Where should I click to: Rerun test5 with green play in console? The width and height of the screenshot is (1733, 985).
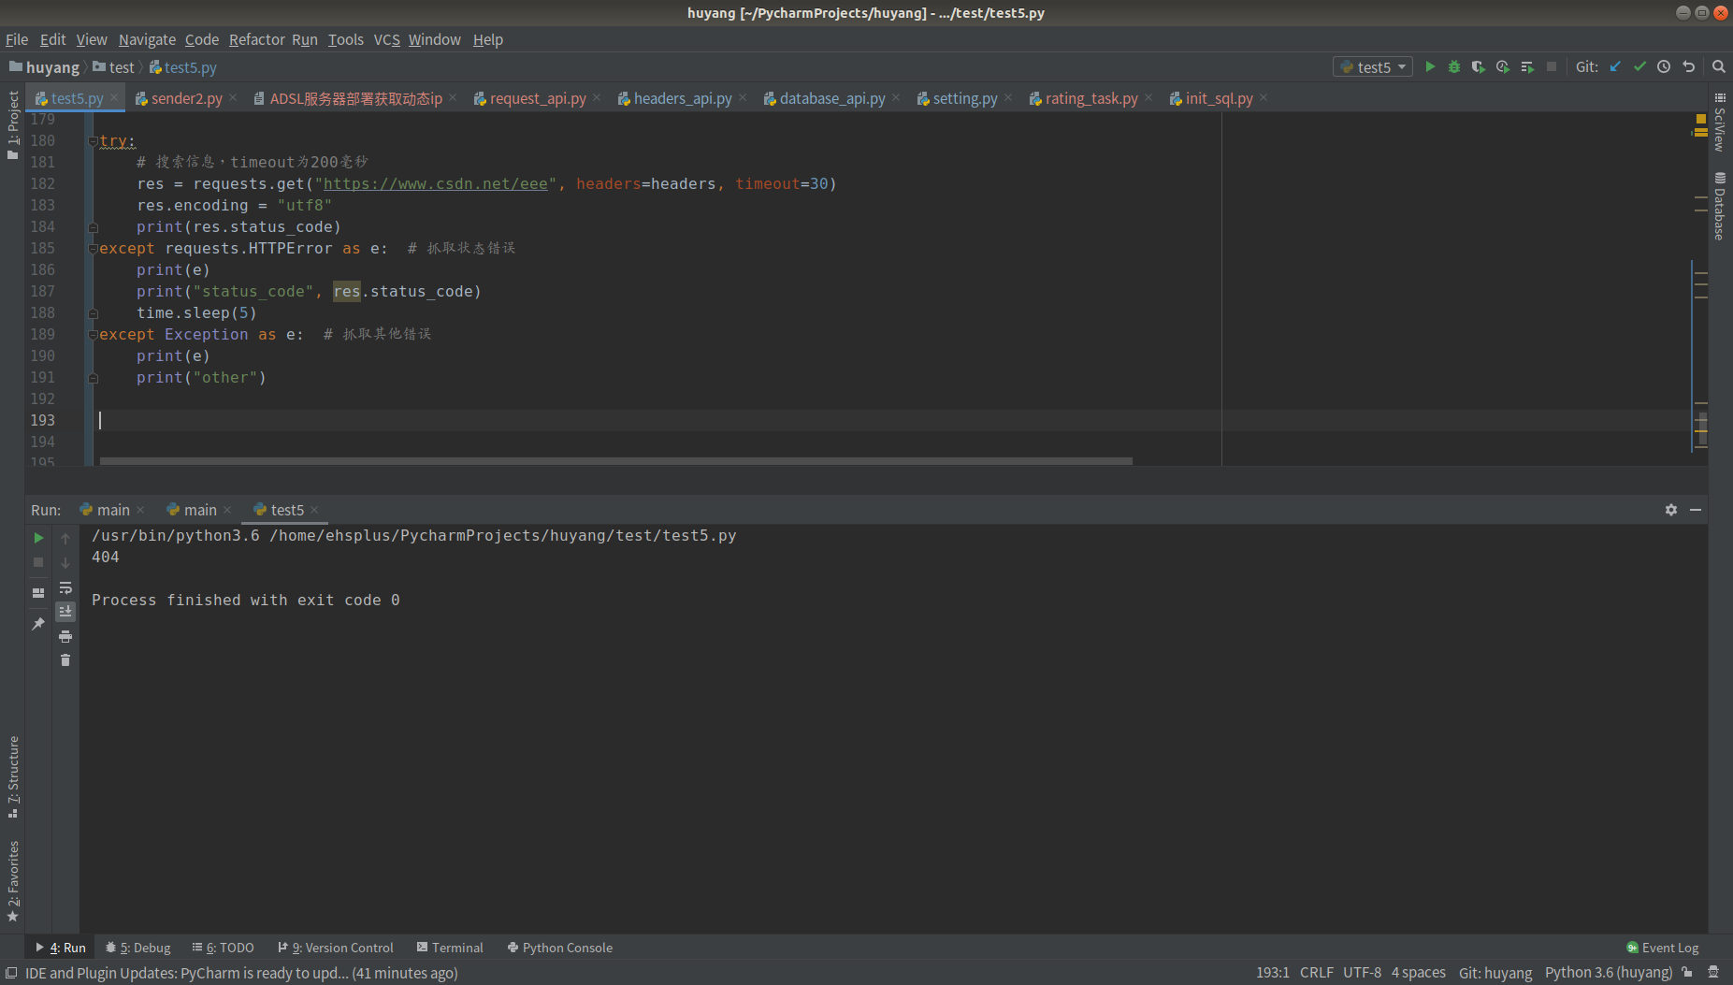click(38, 537)
